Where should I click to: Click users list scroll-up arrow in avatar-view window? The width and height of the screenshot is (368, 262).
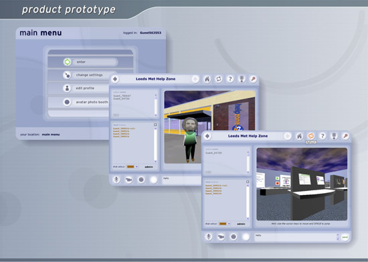pos(155,95)
